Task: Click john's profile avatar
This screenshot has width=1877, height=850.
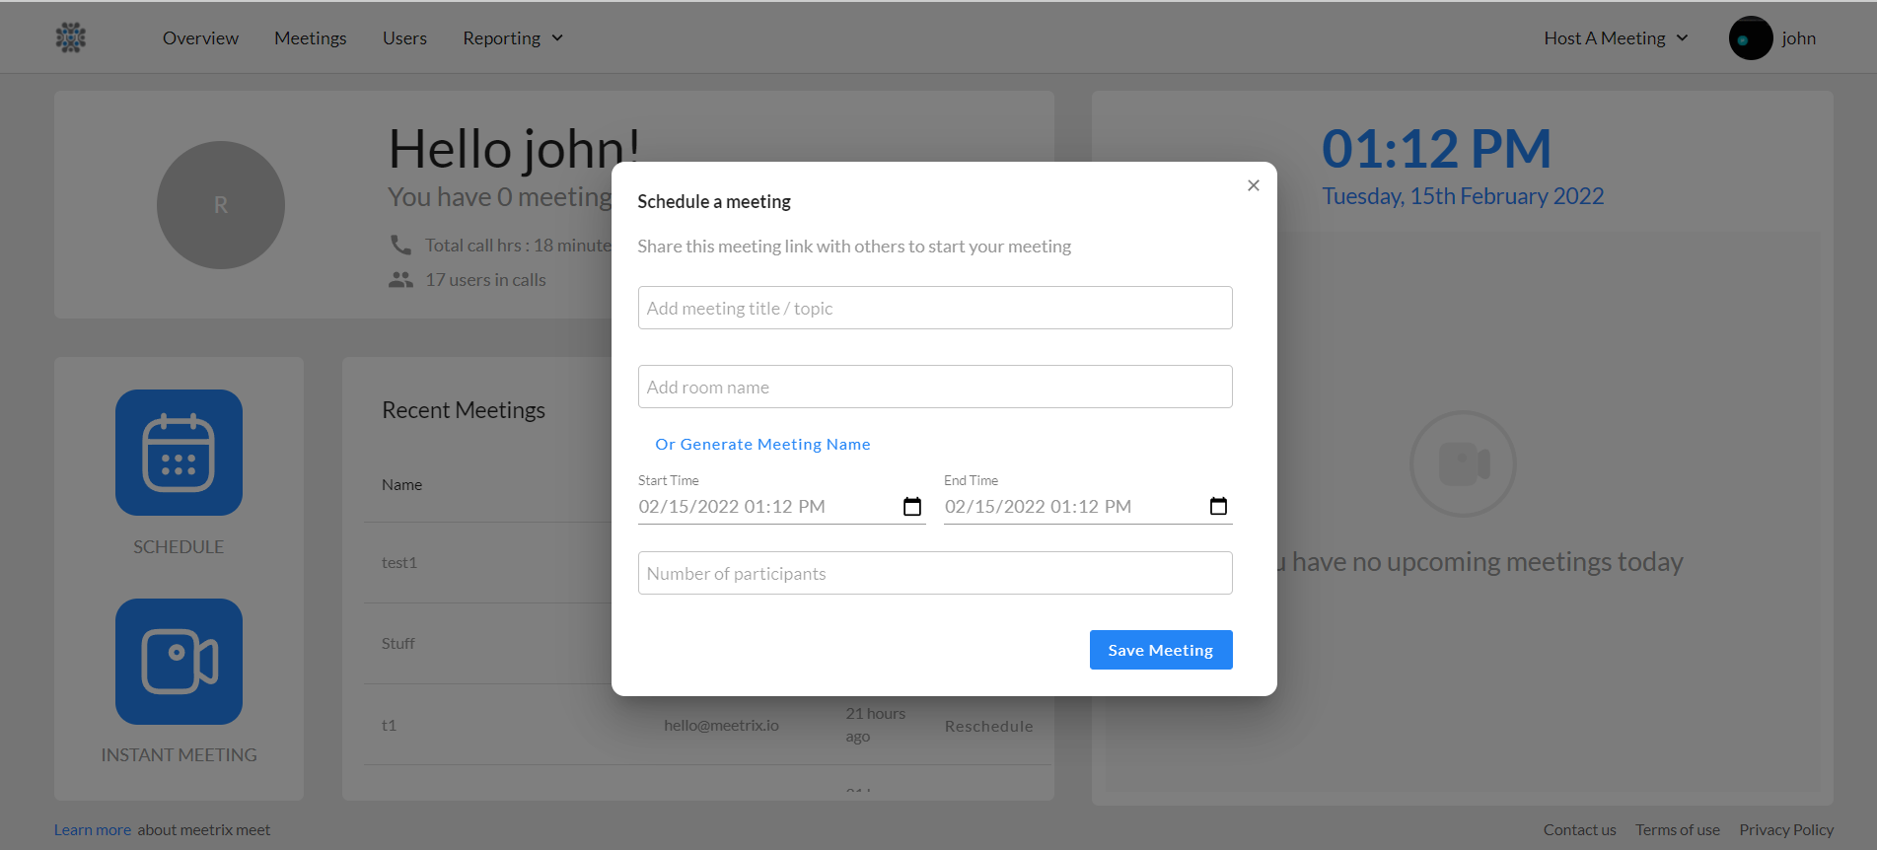Action: point(1750,38)
